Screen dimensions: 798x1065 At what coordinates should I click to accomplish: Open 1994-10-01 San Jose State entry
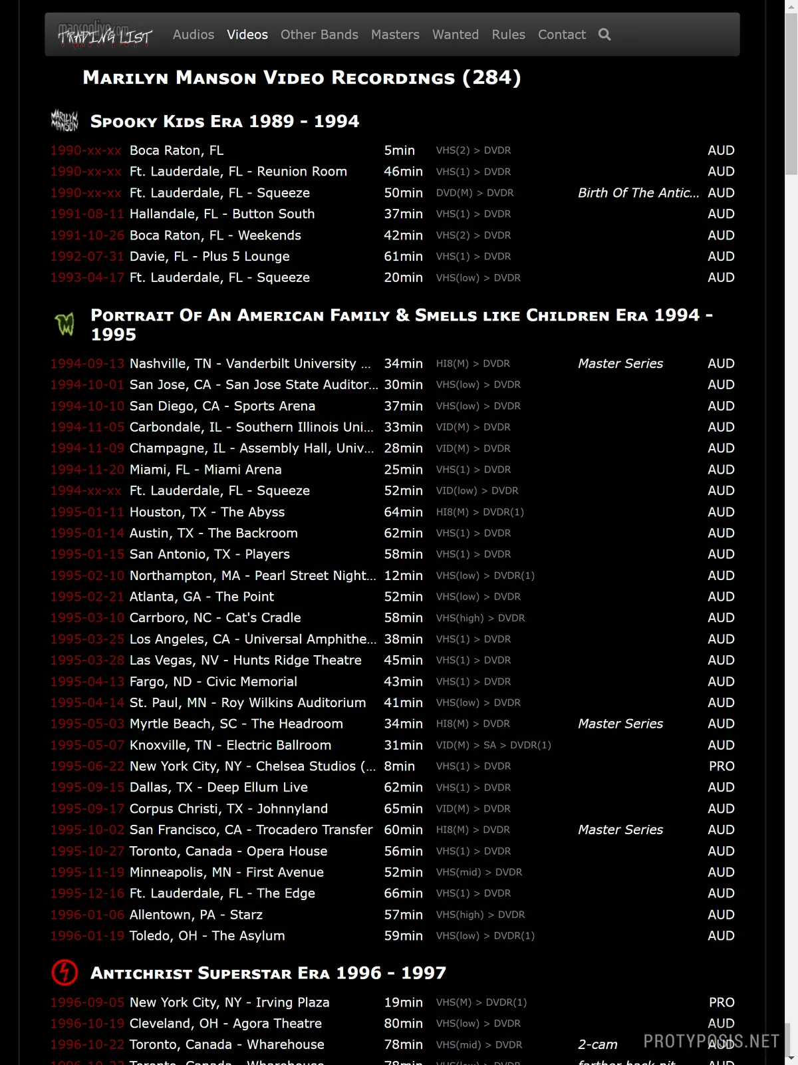click(392, 384)
